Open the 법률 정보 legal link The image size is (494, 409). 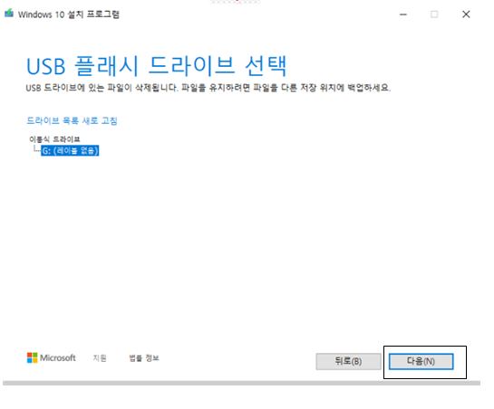tap(144, 358)
